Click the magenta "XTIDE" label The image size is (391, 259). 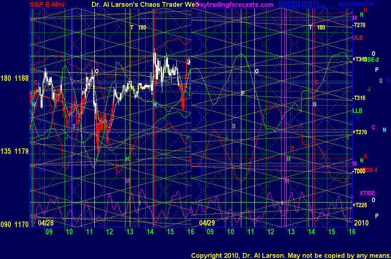(367, 193)
